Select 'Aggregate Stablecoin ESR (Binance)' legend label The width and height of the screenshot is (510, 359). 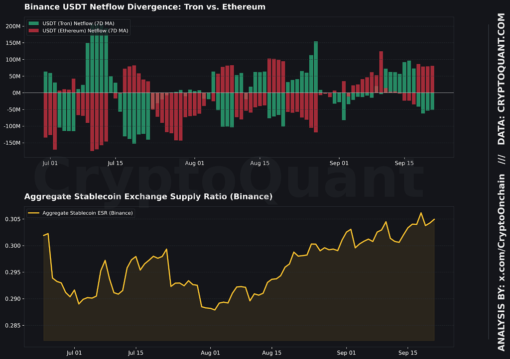pos(88,213)
